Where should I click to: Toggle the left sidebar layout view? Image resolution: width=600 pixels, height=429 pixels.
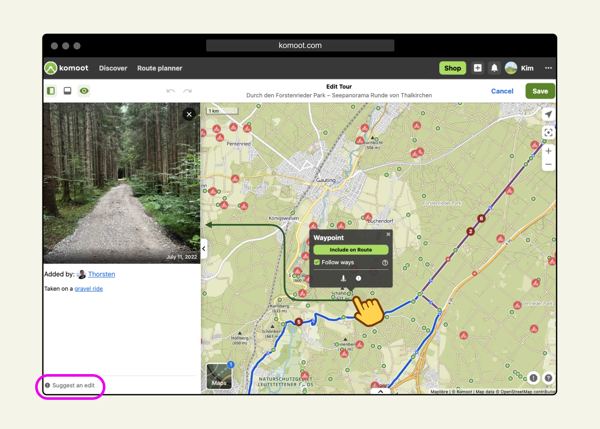tap(51, 91)
